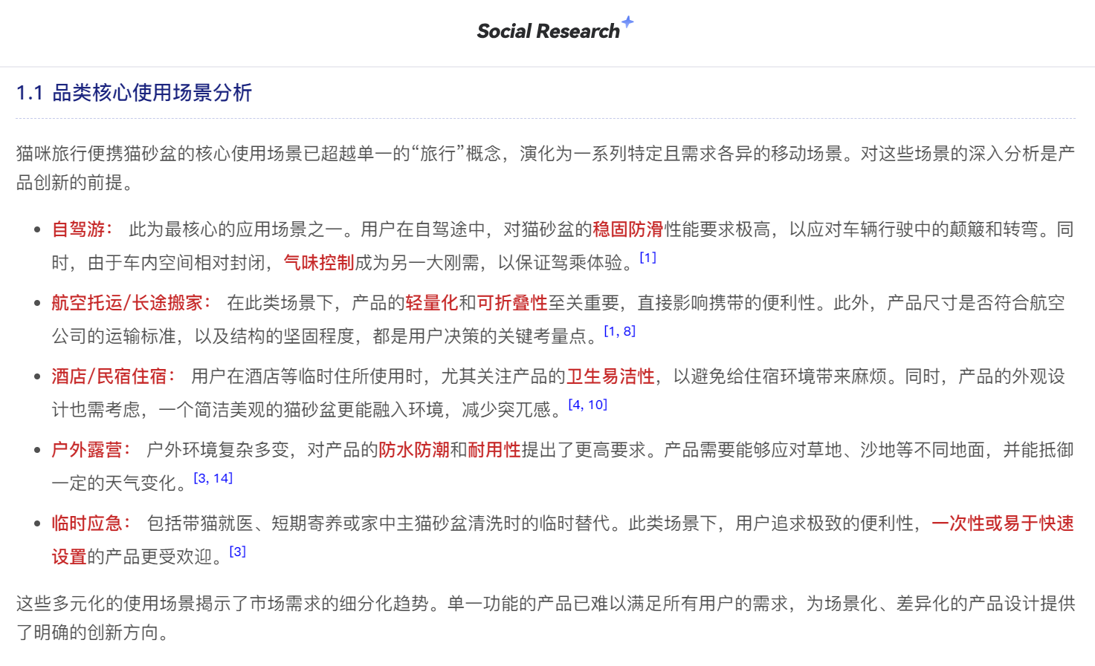Click the red label 自驾游
The image size is (1095, 666).
83,229
